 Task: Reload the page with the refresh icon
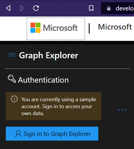[x=36, y=8]
